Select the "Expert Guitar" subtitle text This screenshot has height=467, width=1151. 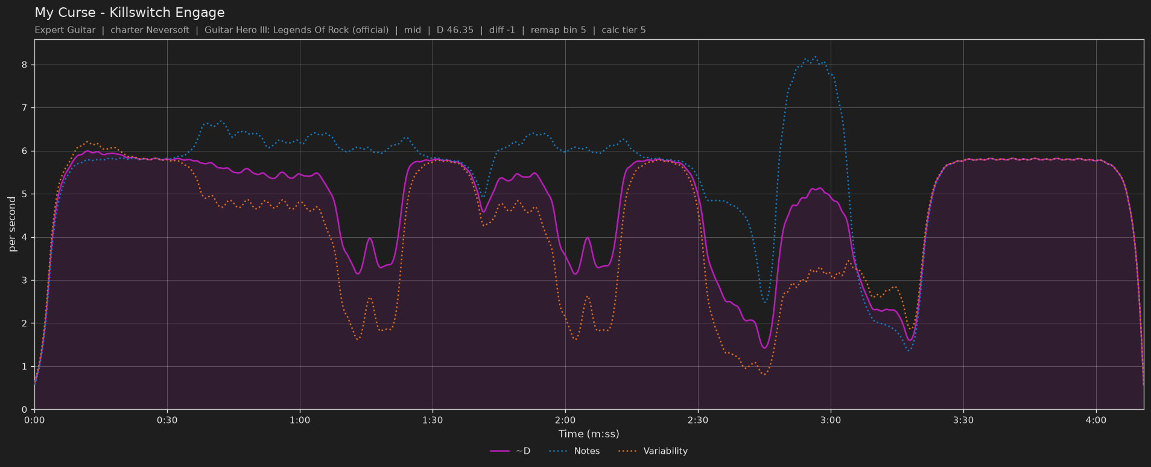[x=65, y=30]
